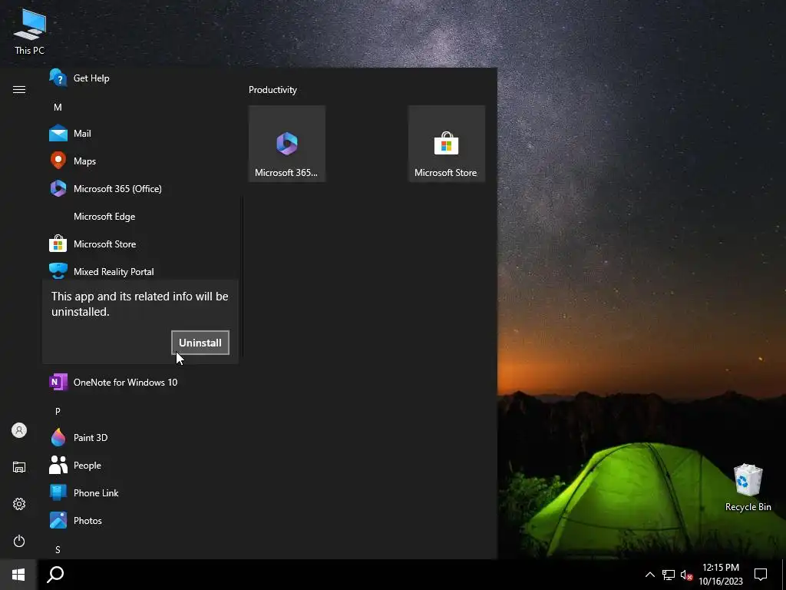Viewport: 786px width, 590px height.
Task: Open Action Center notifications icon
Action: pos(761,575)
